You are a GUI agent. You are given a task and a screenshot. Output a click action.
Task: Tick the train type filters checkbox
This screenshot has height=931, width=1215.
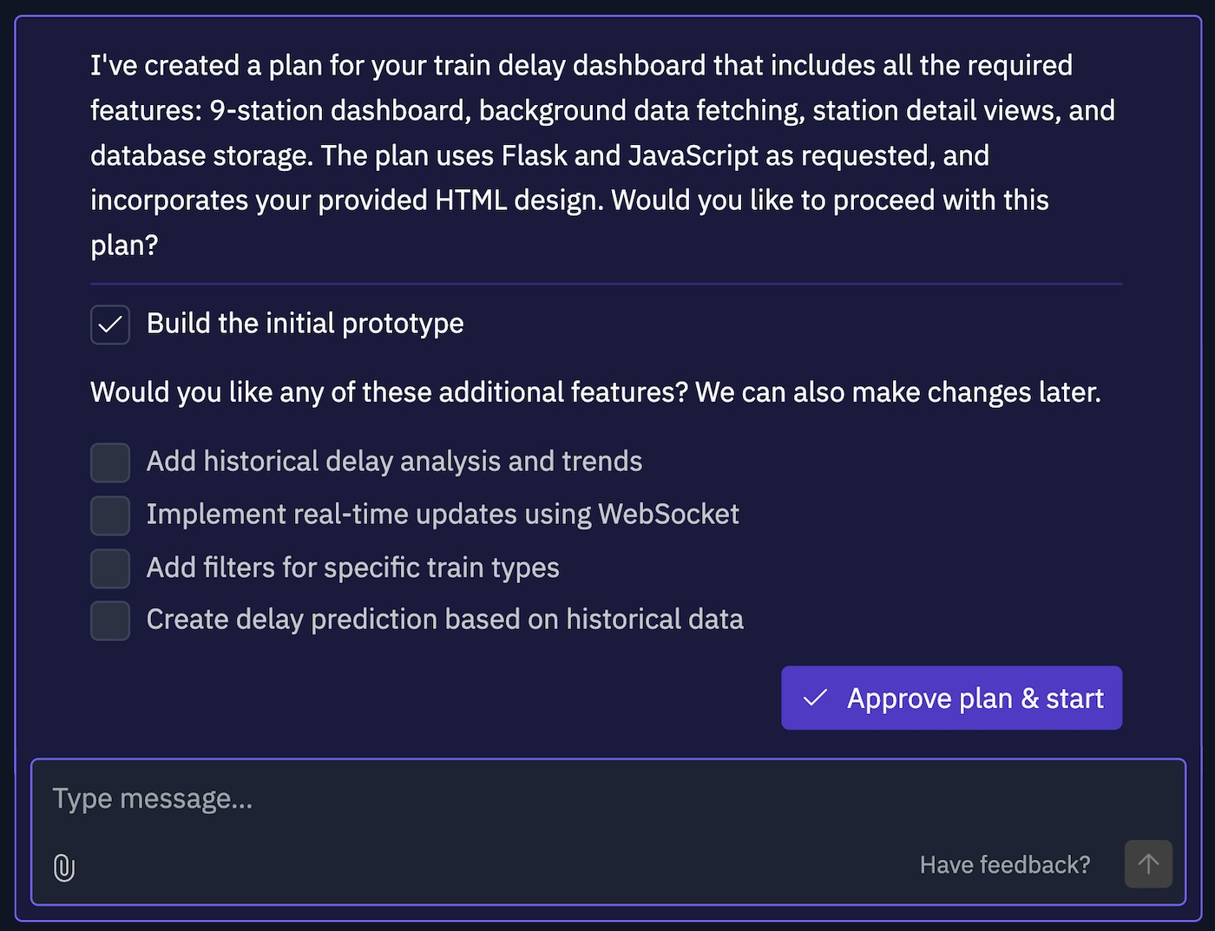point(110,568)
